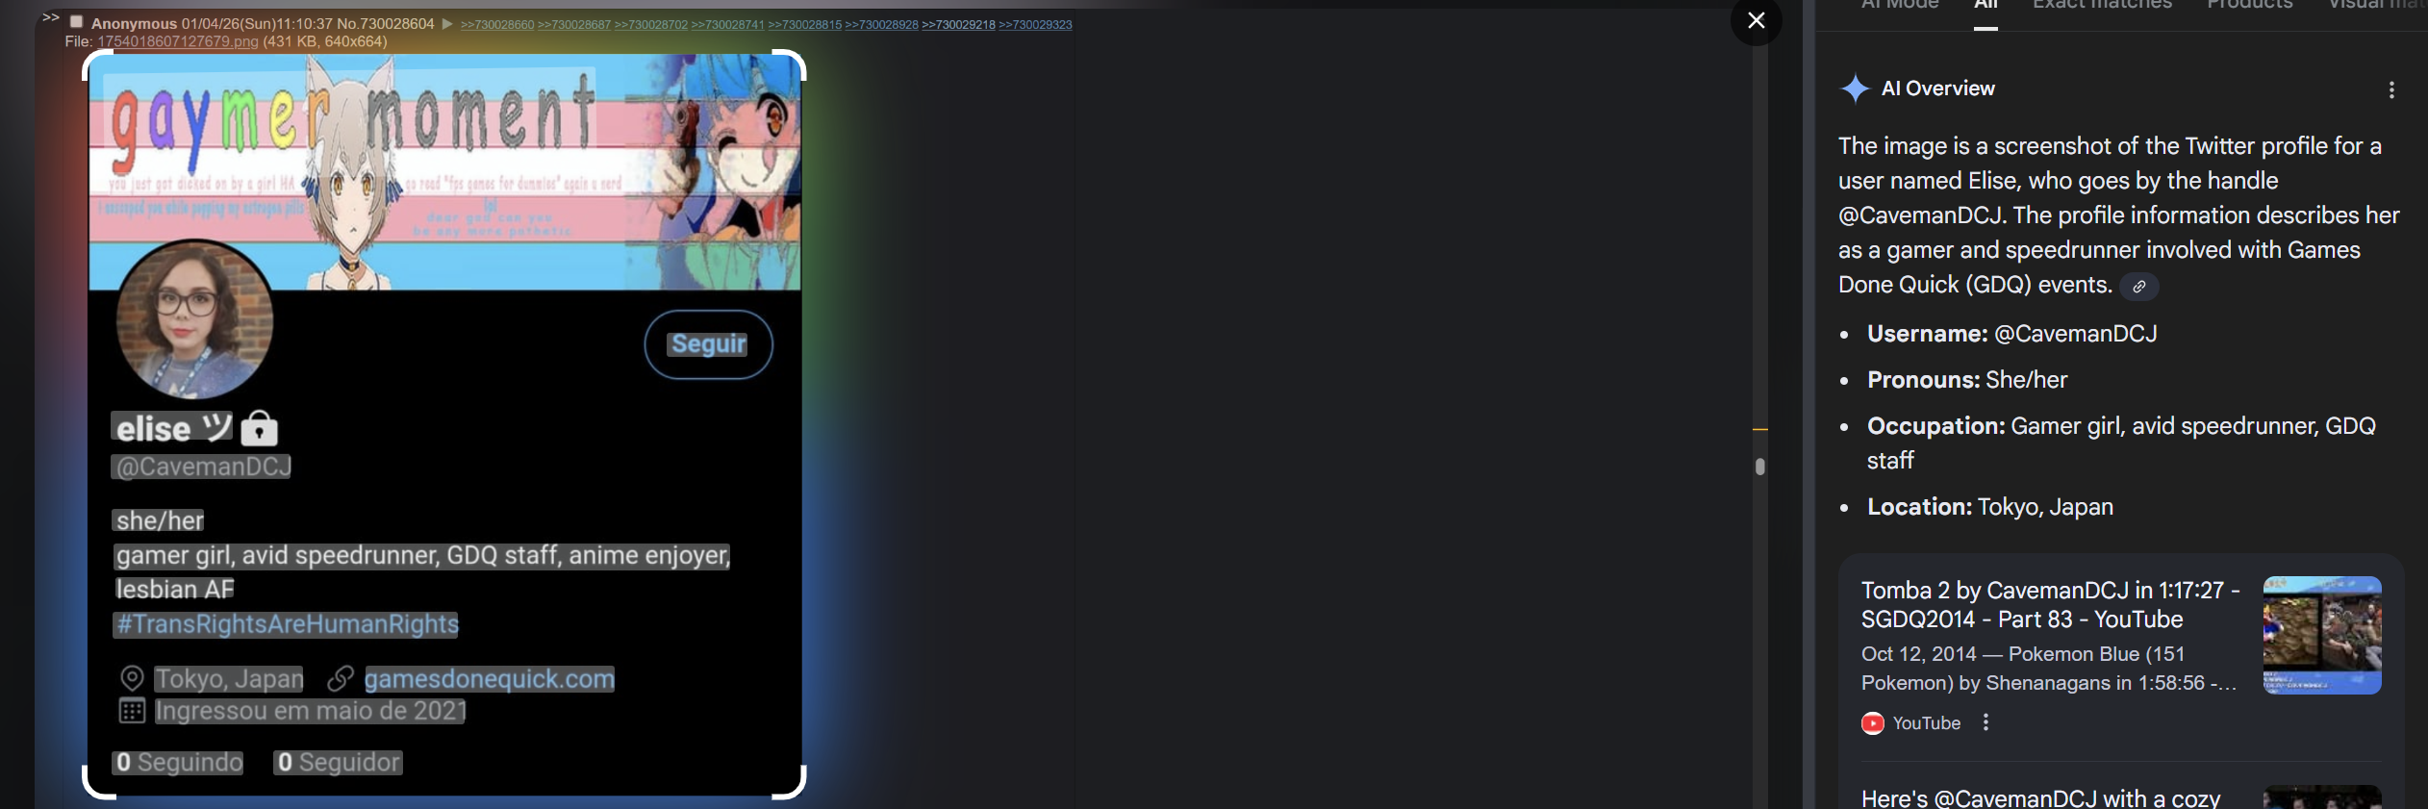Click the 0 Seguidor count
This screenshot has width=2428, height=809.
pos(338,762)
